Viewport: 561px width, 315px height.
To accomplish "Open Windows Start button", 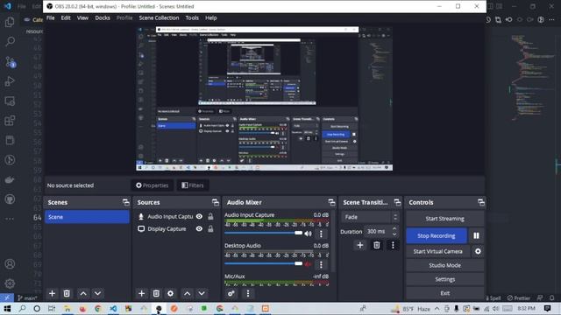I will click(7, 308).
